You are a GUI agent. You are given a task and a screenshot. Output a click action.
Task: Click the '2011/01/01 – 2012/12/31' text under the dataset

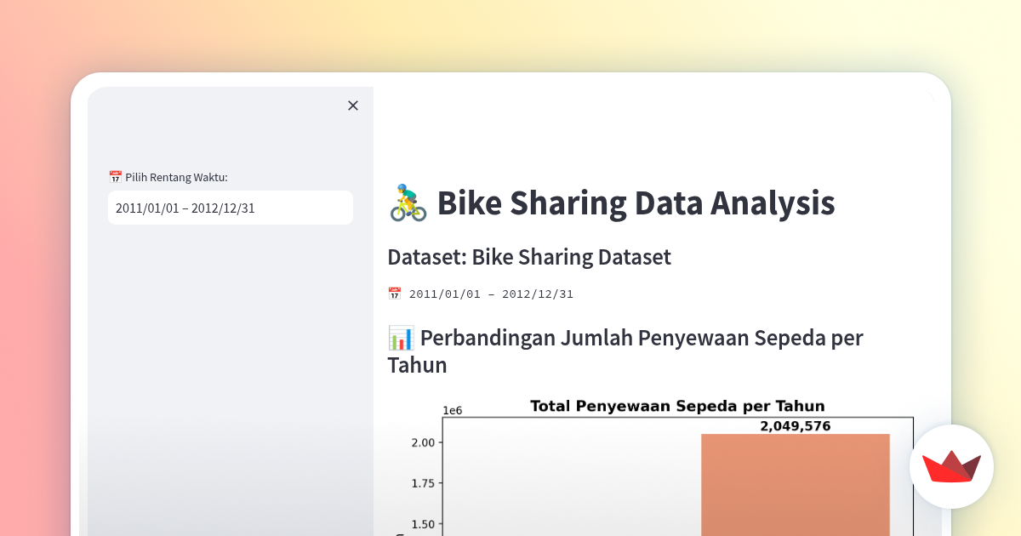pyautogui.click(x=492, y=293)
